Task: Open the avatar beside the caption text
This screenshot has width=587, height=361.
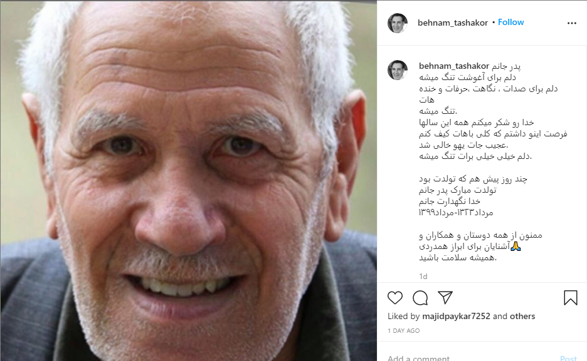Action: (397, 70)
